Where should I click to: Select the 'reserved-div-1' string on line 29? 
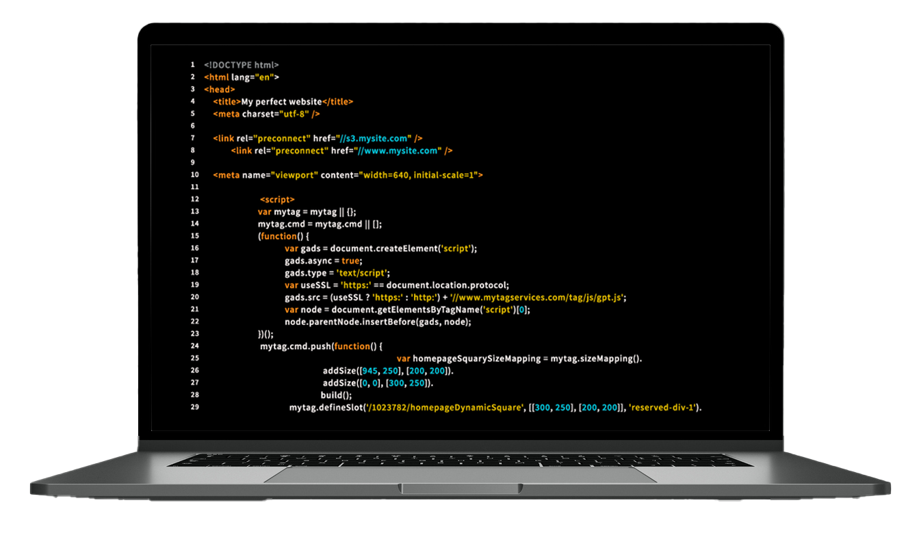tap(662, 408)
